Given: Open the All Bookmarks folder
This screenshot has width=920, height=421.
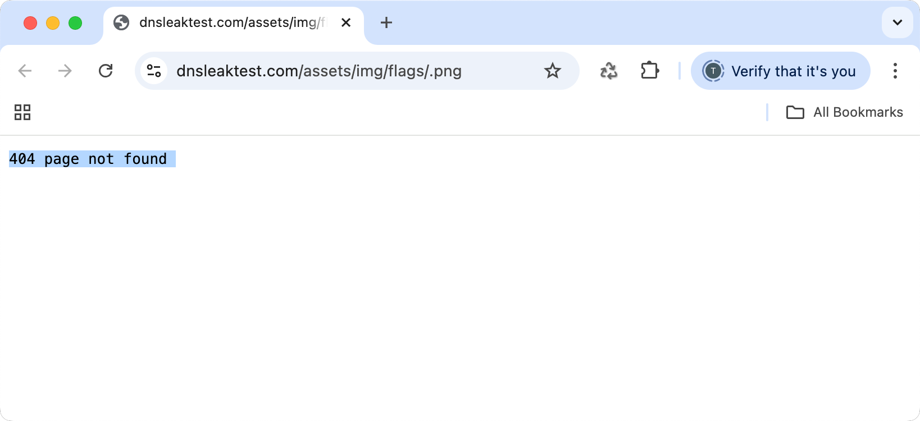Looking at the screenshot, I should (845, 112).
